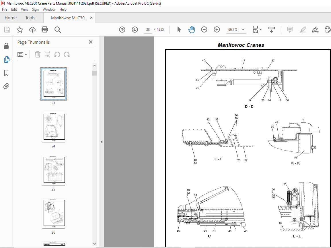Open the File menu
The width and height of the screenshot is (331, 248).
coord(5,9)
